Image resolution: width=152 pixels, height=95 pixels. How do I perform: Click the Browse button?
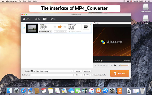[78, 75]
